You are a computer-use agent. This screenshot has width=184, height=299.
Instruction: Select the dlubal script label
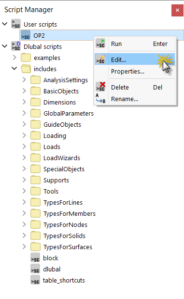pos(52,269)
